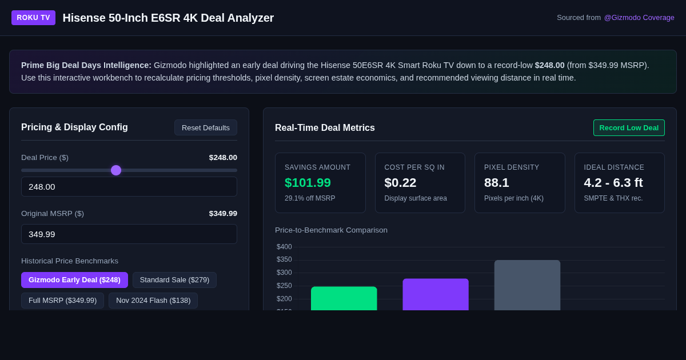The image size is (686, 360).
Task: Click the green bar in the chart
Action: [344, 298]
